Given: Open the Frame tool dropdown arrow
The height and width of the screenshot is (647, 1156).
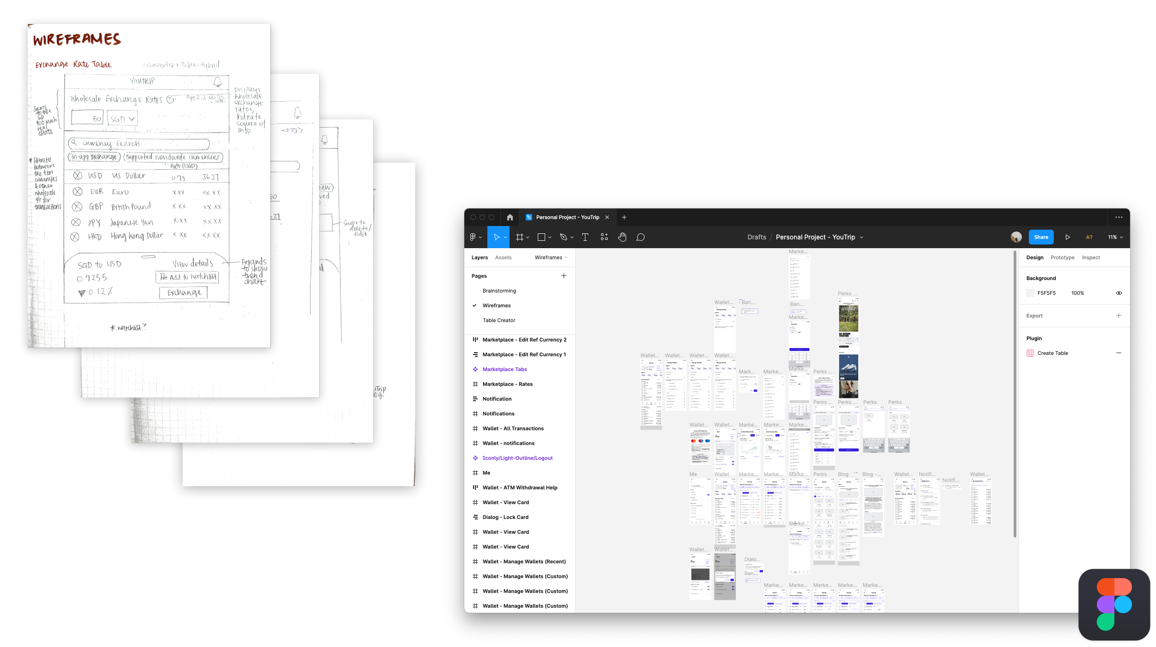Looking at the screenshot, I should (x=528, y=238).
